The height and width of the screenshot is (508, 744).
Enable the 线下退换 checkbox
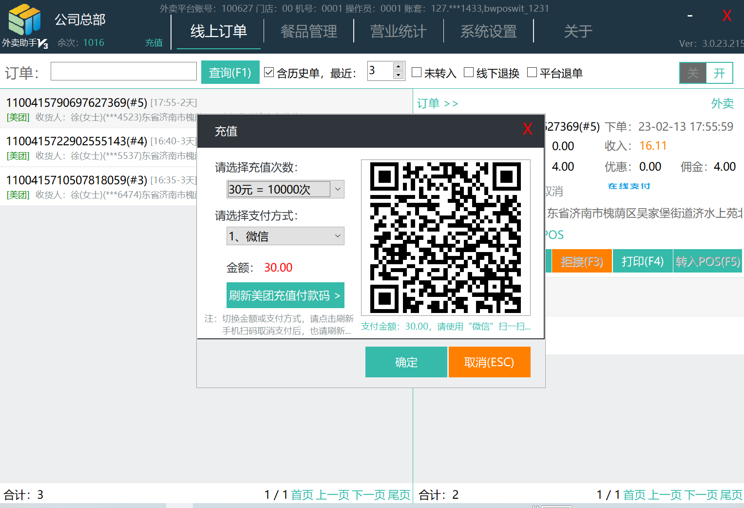pyautogui.click(x=469, y=72)
